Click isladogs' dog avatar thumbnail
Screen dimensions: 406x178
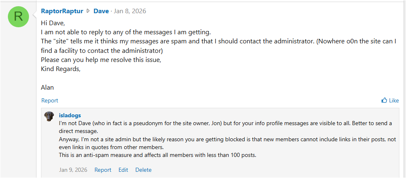click(x=49, y=116)
